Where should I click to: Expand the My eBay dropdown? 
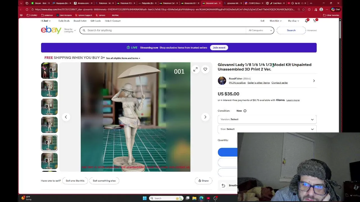(x=293, y=21)
